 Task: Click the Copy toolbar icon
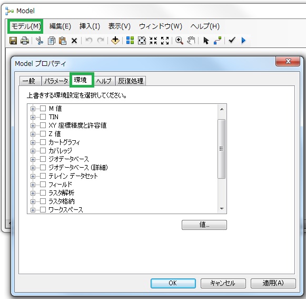51,41
